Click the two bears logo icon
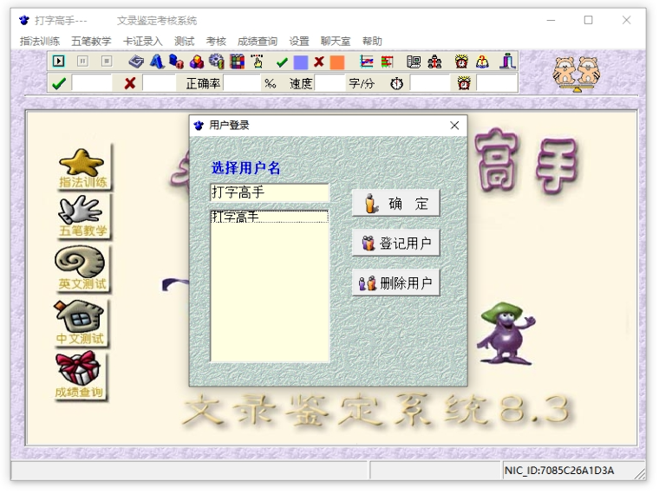Viewport: 659px width, 494px height. pyautogui.click(x=577, y=74)
